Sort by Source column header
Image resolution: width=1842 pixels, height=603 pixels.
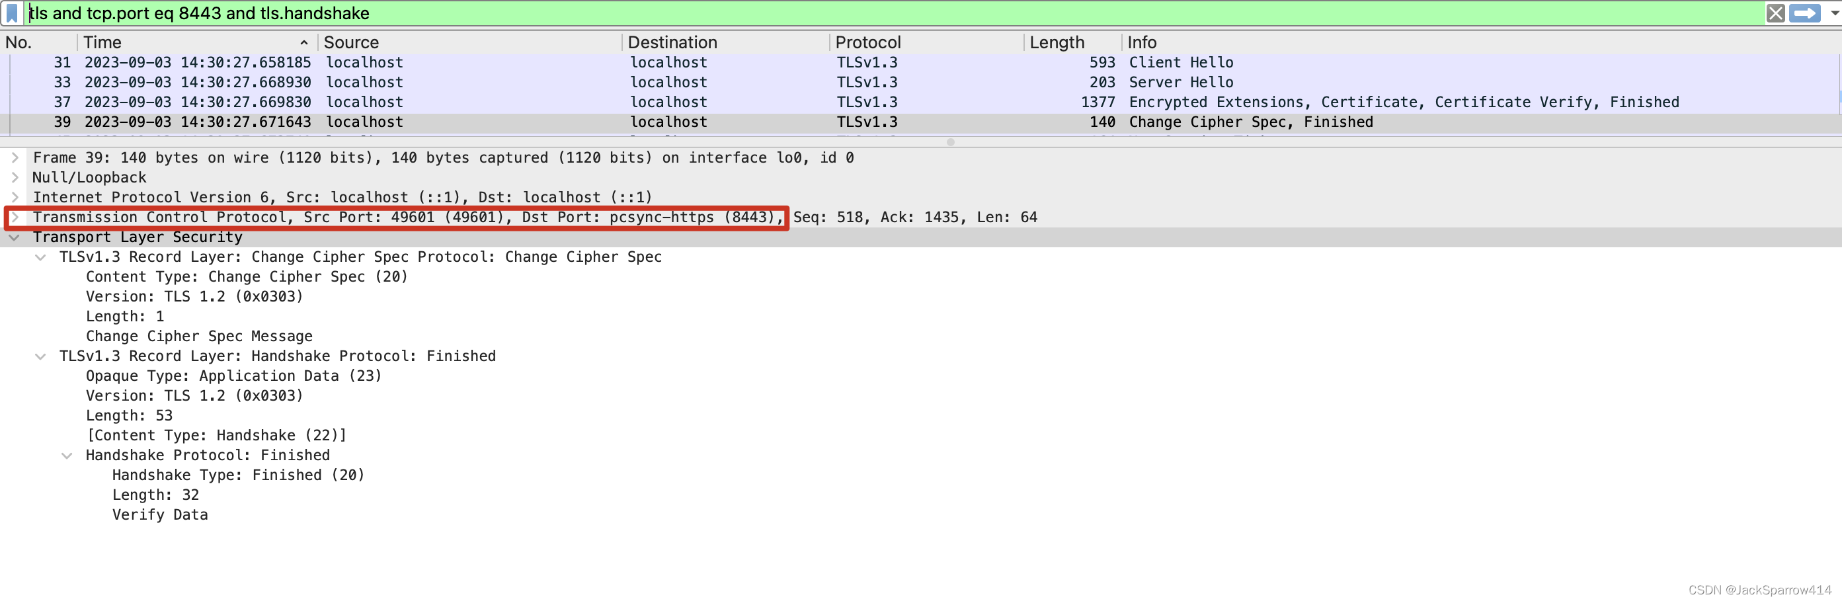click(x=469, y=42)
